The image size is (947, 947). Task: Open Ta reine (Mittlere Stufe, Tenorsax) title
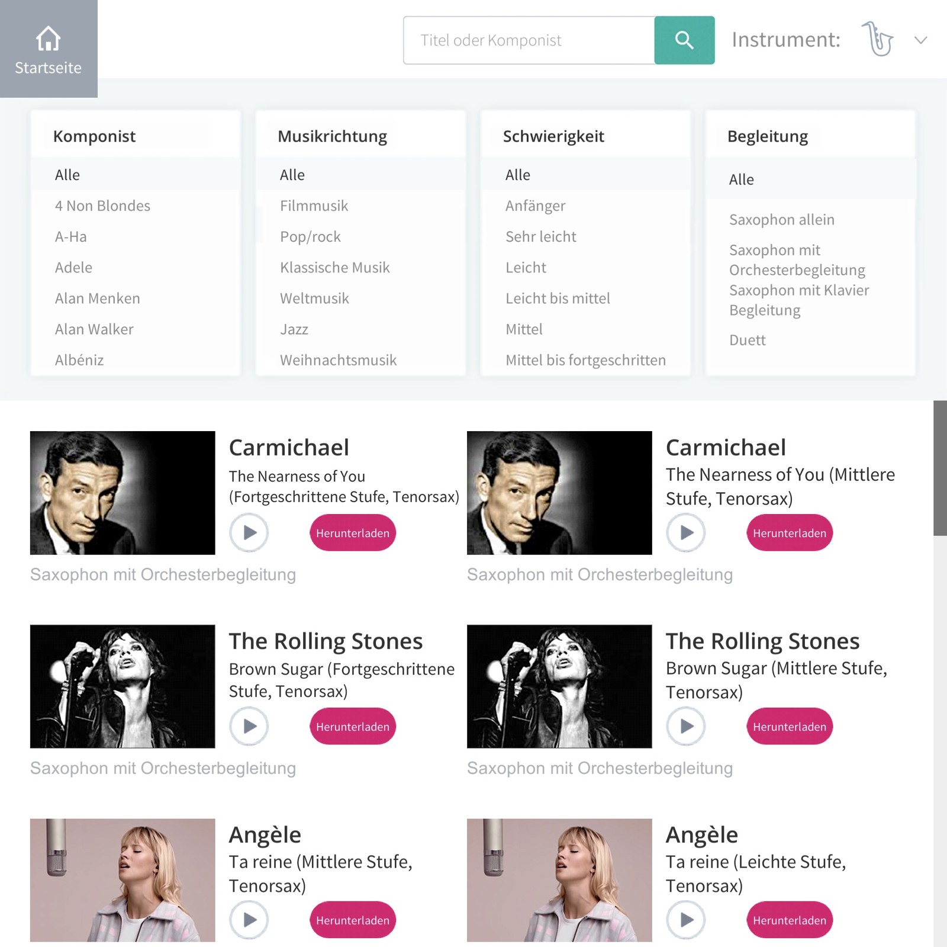[320, 874]
